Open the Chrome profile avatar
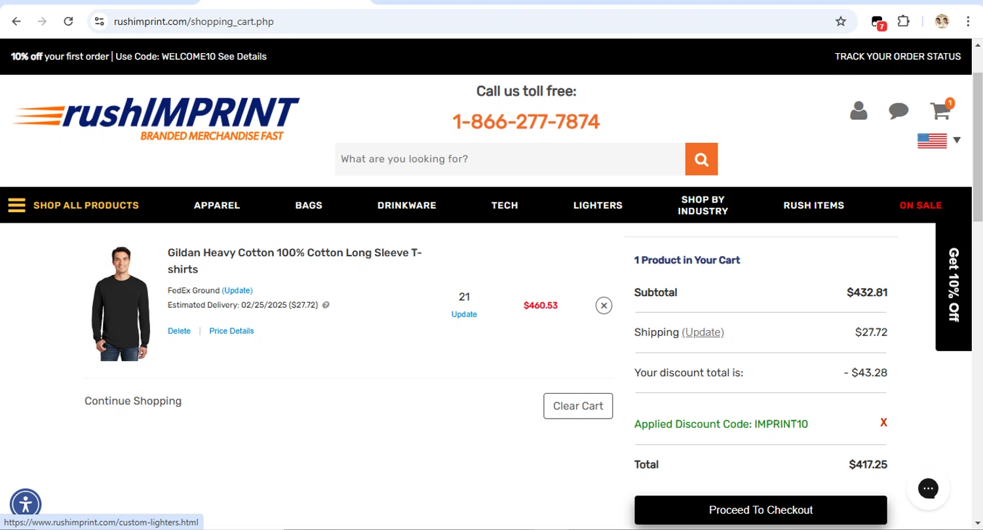Viewport: 983px width, 530px height. [x=942, y=22]
